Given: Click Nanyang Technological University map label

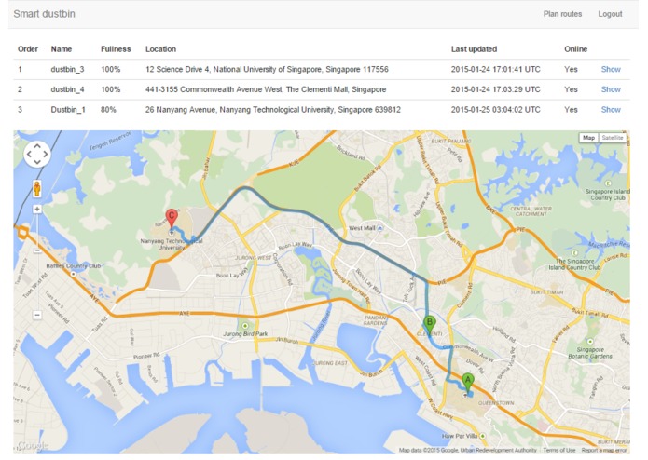Looking at the screenshot, I should [x=172, y=244].
